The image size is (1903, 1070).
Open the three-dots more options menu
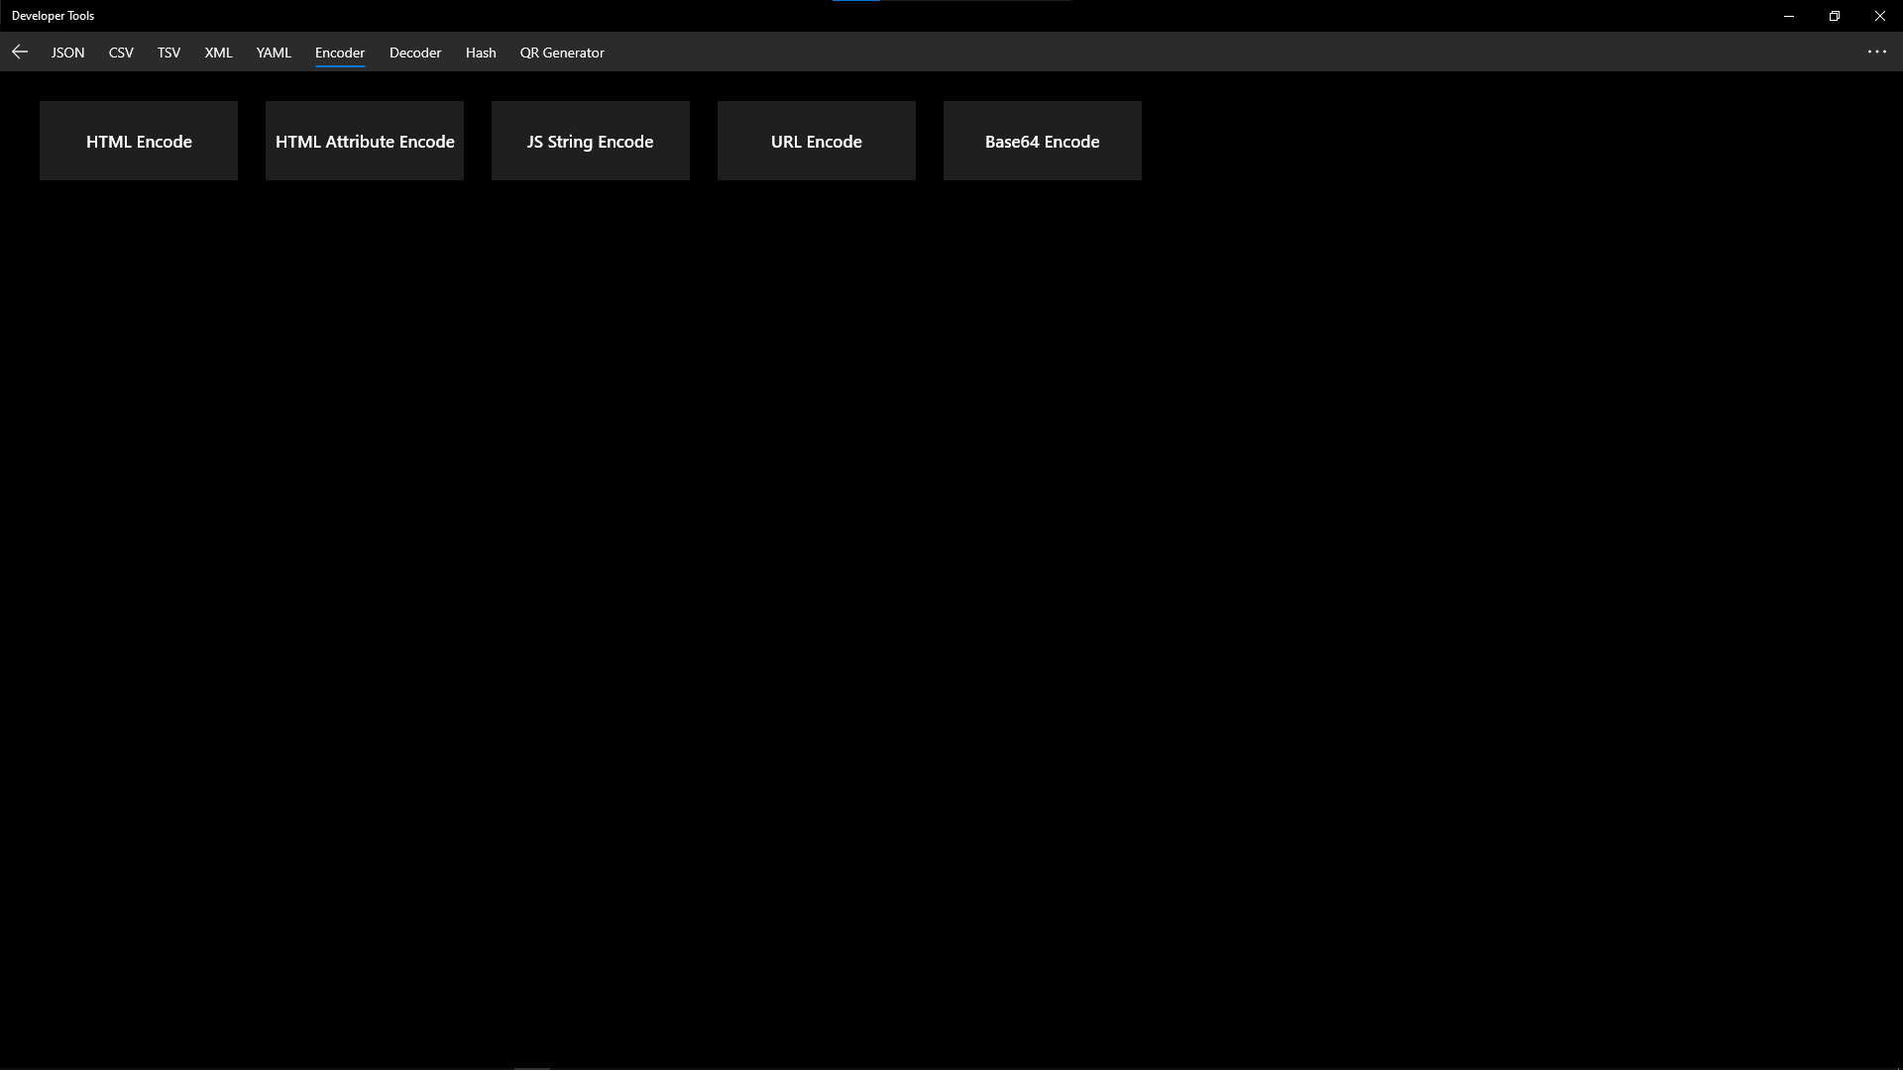tap(1876, 52)
